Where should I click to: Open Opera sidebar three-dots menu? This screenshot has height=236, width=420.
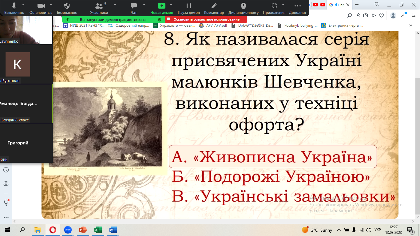pyautogui.click(x=6, y=217)
